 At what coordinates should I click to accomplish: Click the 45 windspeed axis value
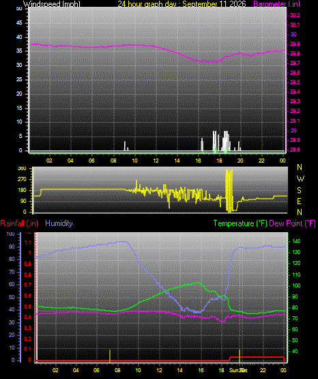pyautogui.click(x=19, y=23)
